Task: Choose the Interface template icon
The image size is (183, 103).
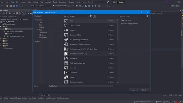Action: coord(66,30)
